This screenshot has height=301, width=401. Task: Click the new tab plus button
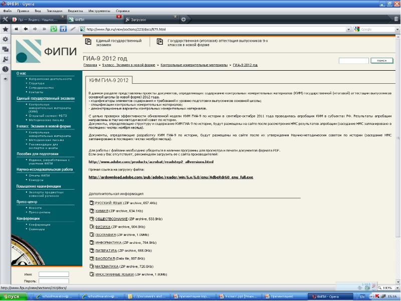click(183, 19)
